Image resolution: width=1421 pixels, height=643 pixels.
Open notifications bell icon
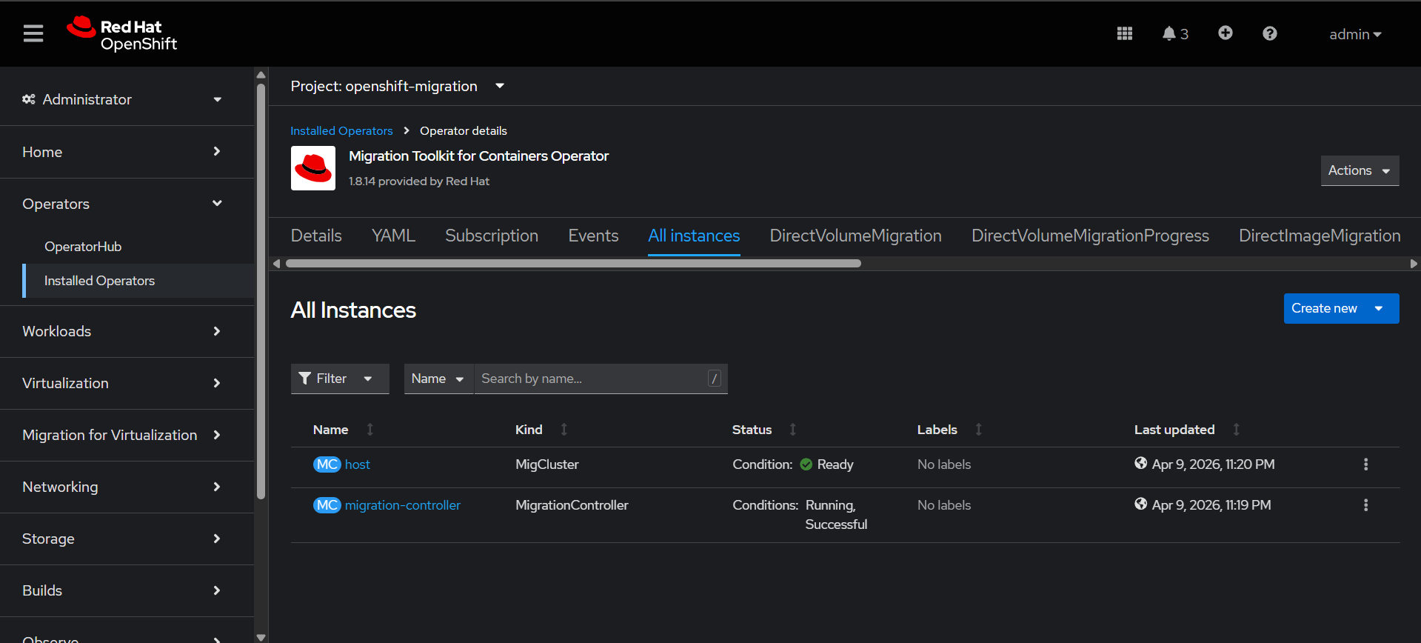1174,33
